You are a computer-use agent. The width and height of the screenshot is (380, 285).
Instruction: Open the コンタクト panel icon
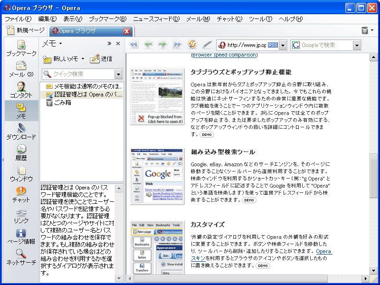point(21,90)
